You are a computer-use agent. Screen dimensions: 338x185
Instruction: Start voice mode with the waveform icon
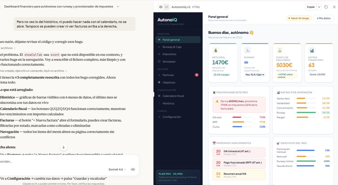pos(133,169)
